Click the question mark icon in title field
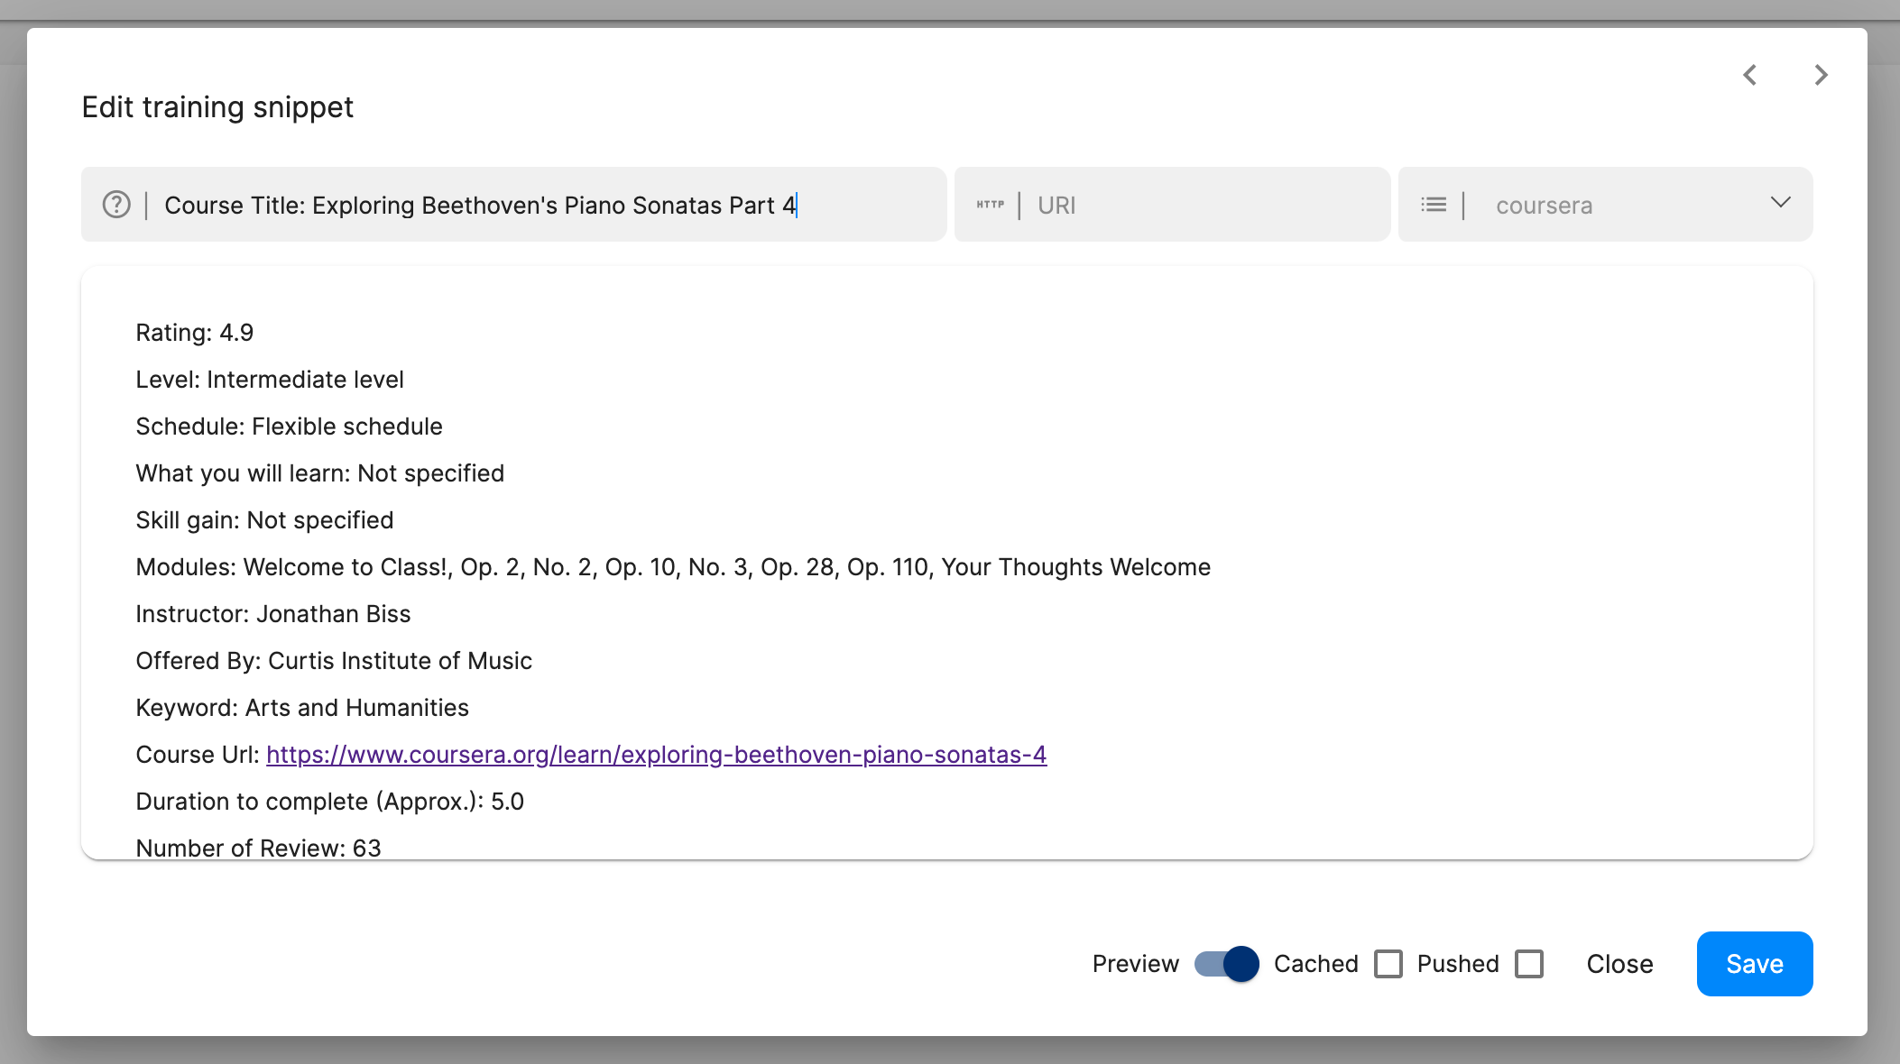 (x=116, y=205)
